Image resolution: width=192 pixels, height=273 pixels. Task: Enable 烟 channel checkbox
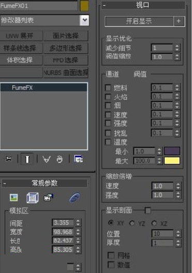pyautogui.click(x=108, y=105)
